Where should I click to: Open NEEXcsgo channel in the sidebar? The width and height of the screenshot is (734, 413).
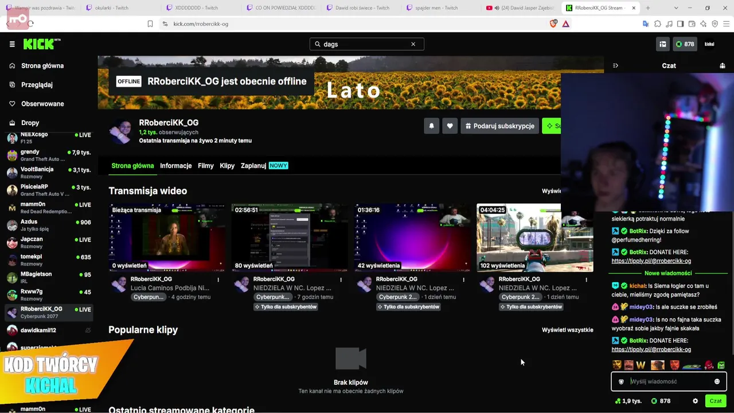coord(49,138)
